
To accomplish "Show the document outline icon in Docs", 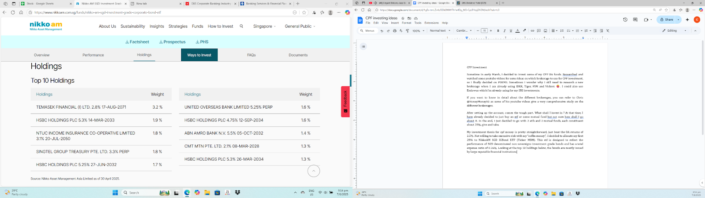I will point(364,46).
